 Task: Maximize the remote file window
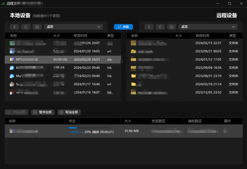tap(230, 3)
